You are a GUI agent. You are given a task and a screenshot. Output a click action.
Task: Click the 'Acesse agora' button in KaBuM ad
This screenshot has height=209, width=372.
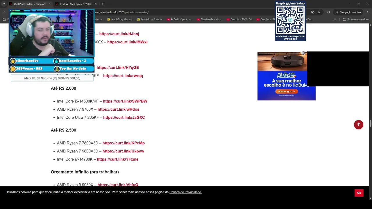286,91
